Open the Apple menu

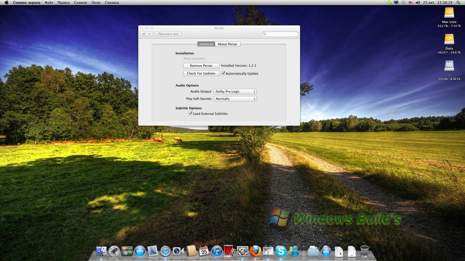pos(6,3)
